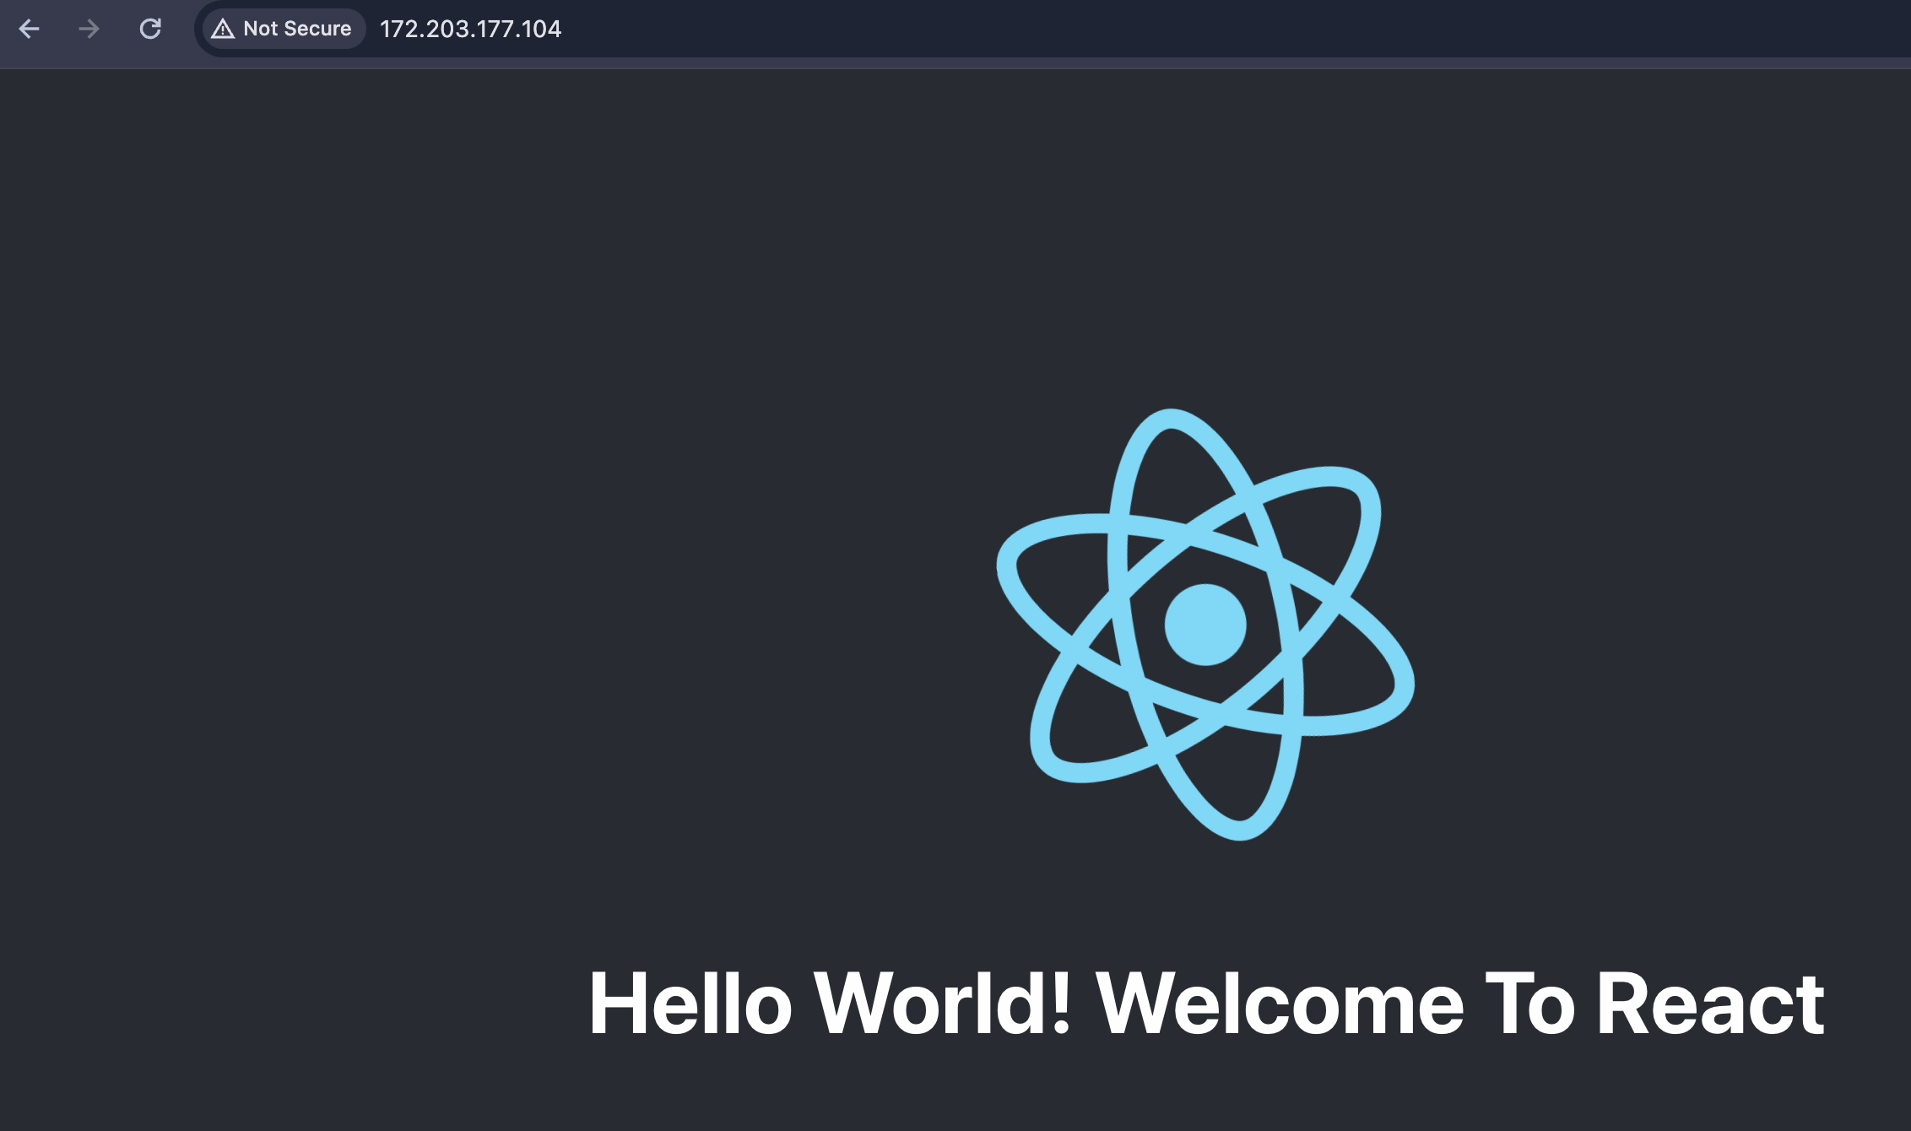This screenshot has height=1131, width=1911.
Task: Click the bottom tip of React logo's vertical orbit
Action: point(1241,830)
